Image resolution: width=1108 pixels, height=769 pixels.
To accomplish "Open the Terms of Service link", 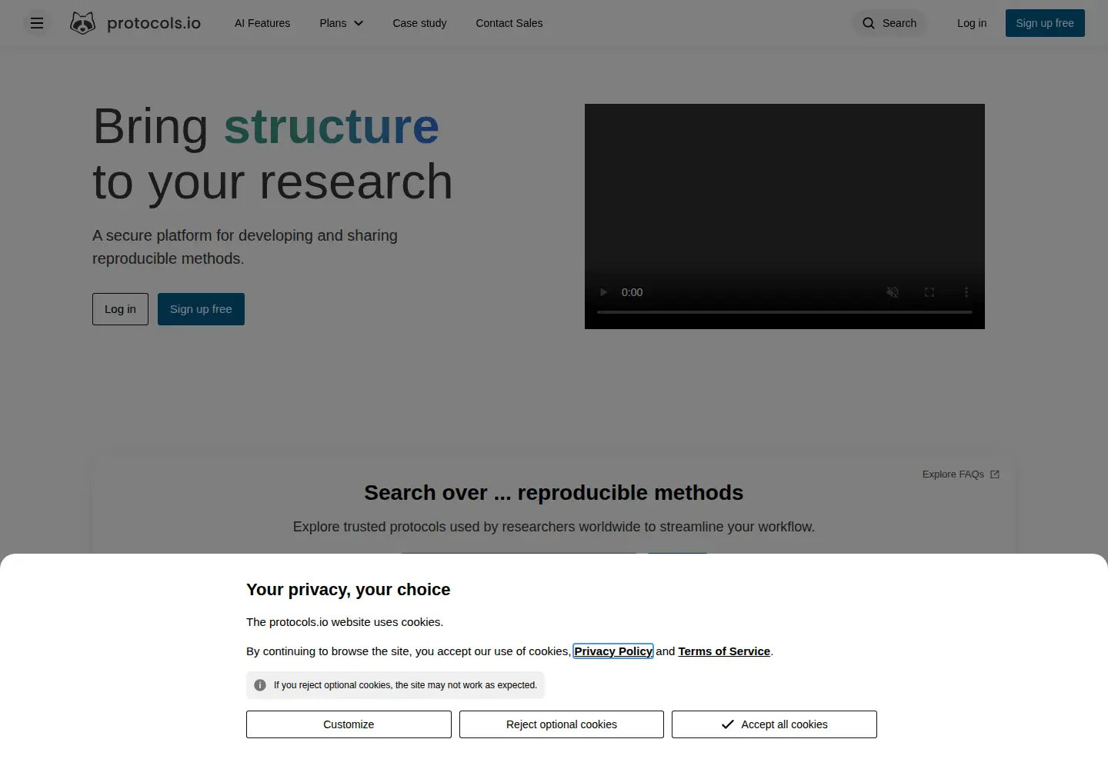I will pos(724,651).
